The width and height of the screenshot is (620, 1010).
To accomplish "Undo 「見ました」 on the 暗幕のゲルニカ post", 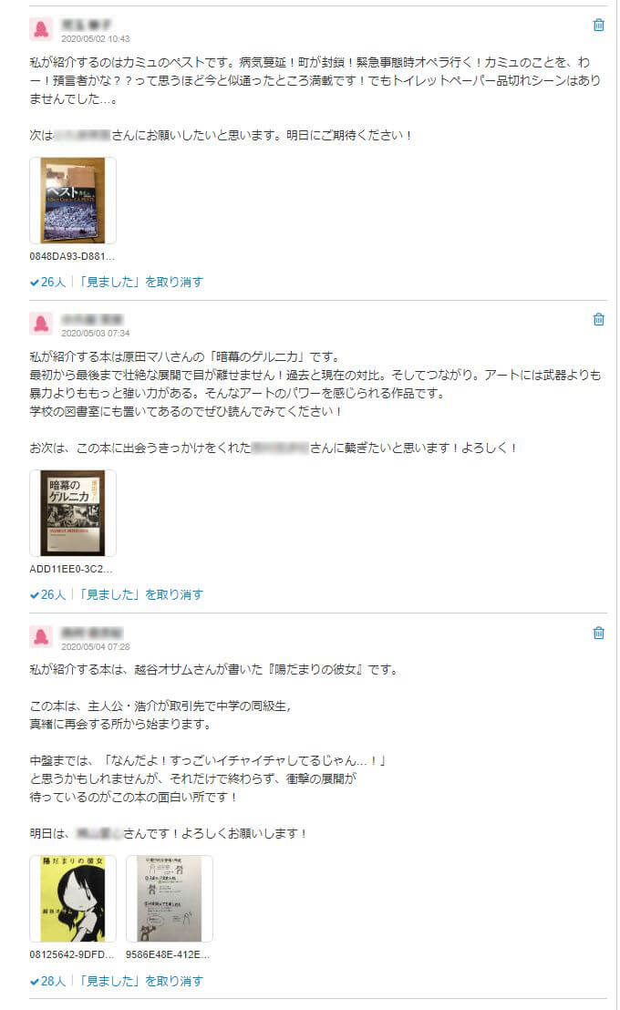I will pos(140,595).
